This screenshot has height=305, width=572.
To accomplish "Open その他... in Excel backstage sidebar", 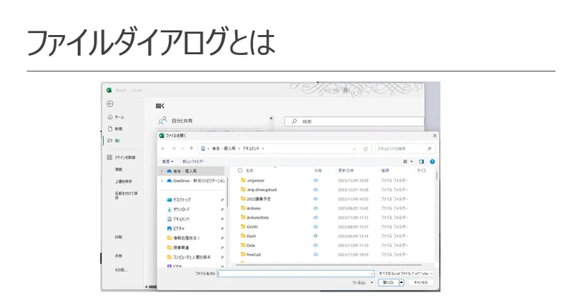I will (x=121, y=270).
